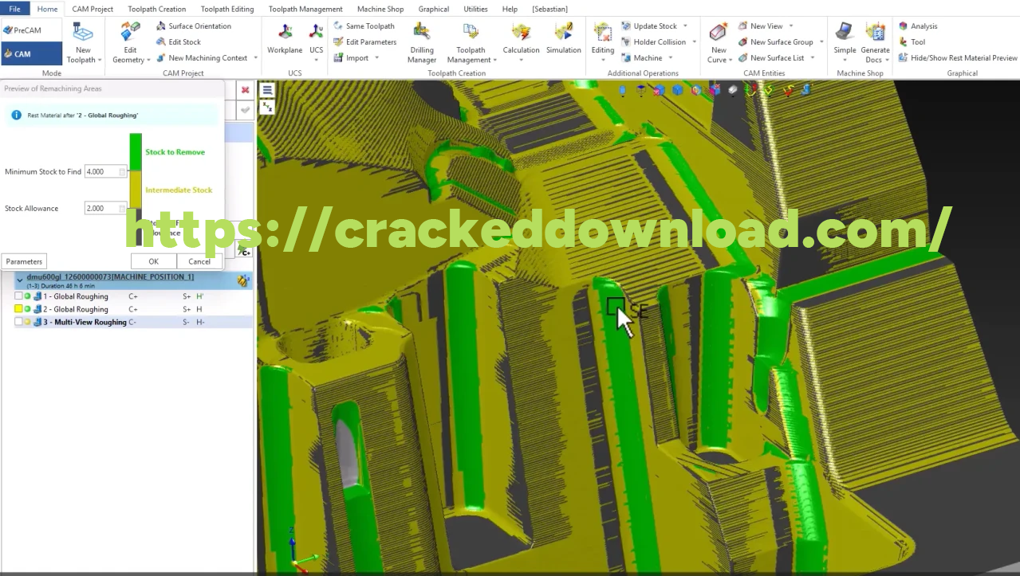Viewport: 1020px width, 576px height.
Task: Click the New Toolpath icon
Action: click(82, 33)
